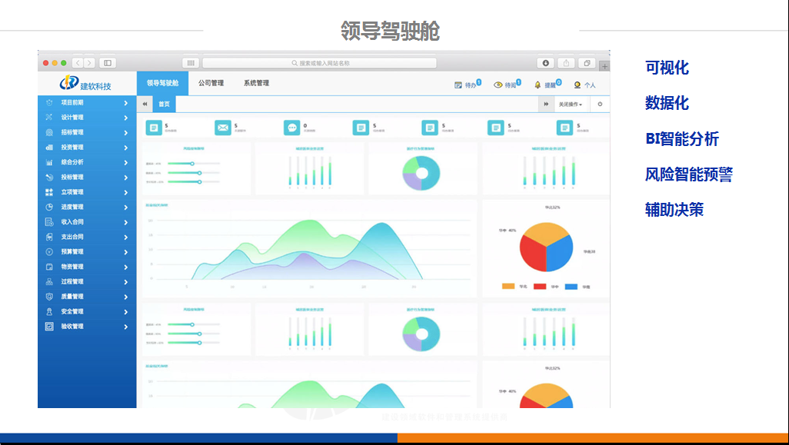Viewport: 789px width, 445px height.
Task: Click the 招标管理 target icon
Action: tap(49, 132)
